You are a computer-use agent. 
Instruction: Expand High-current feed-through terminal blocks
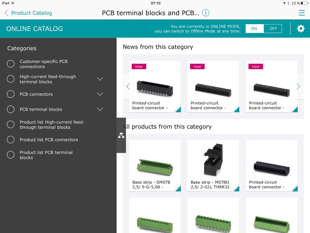point(100,79)
